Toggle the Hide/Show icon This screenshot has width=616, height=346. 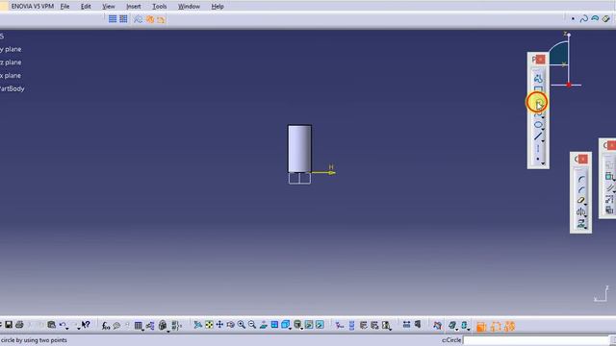pos(309,325)
